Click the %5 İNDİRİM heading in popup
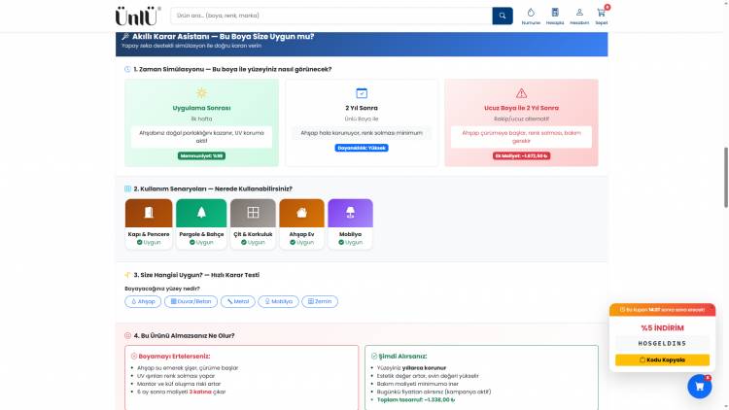The width and height of the screenshot is (729, 410). (662, 328)
